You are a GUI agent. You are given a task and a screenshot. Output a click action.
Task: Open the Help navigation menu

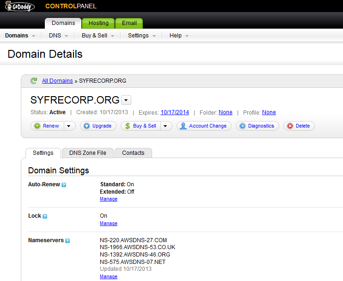179,36
